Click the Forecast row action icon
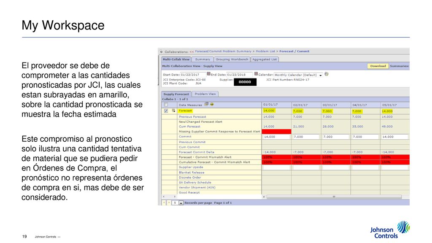 [x=173, y=111]
